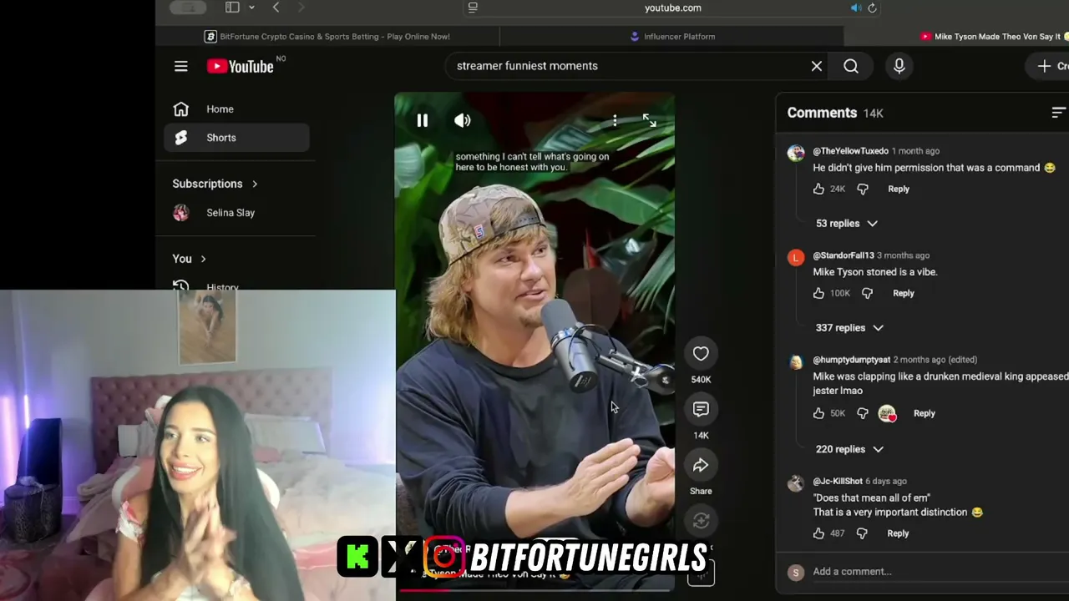Select the Mike Tyson Made Theo Von tab

click(x=994, y=37)
